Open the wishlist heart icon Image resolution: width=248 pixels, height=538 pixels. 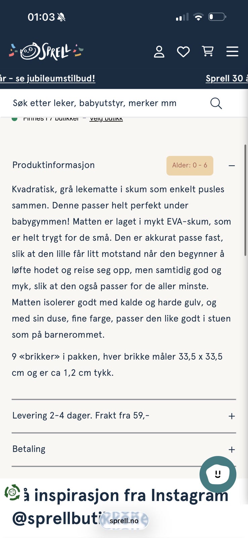point(183,52)
